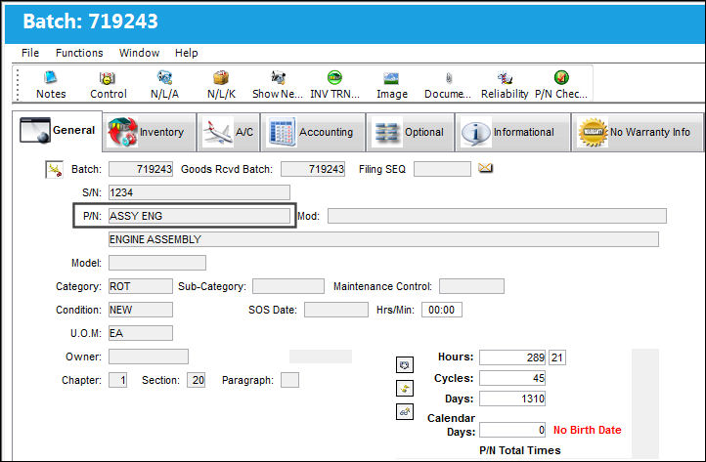Screen dimensions: 706x462
Task: Click the SOS Date field
Action: tap(336, 310)
